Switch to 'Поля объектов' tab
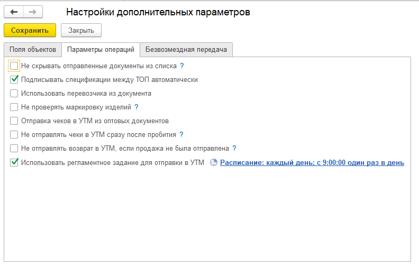419x267 pixels. coord(33,50)
